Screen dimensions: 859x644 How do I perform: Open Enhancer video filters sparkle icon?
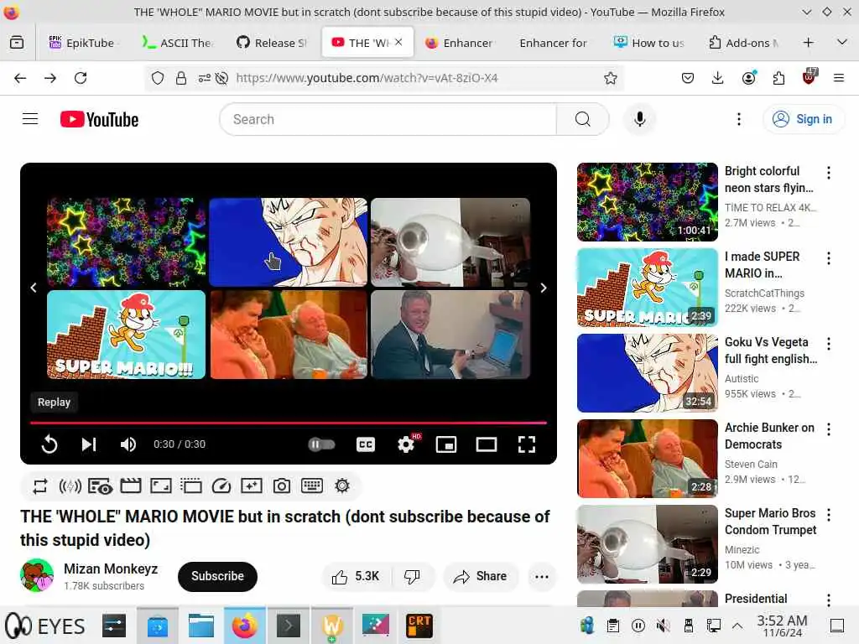tap(252, 486)
